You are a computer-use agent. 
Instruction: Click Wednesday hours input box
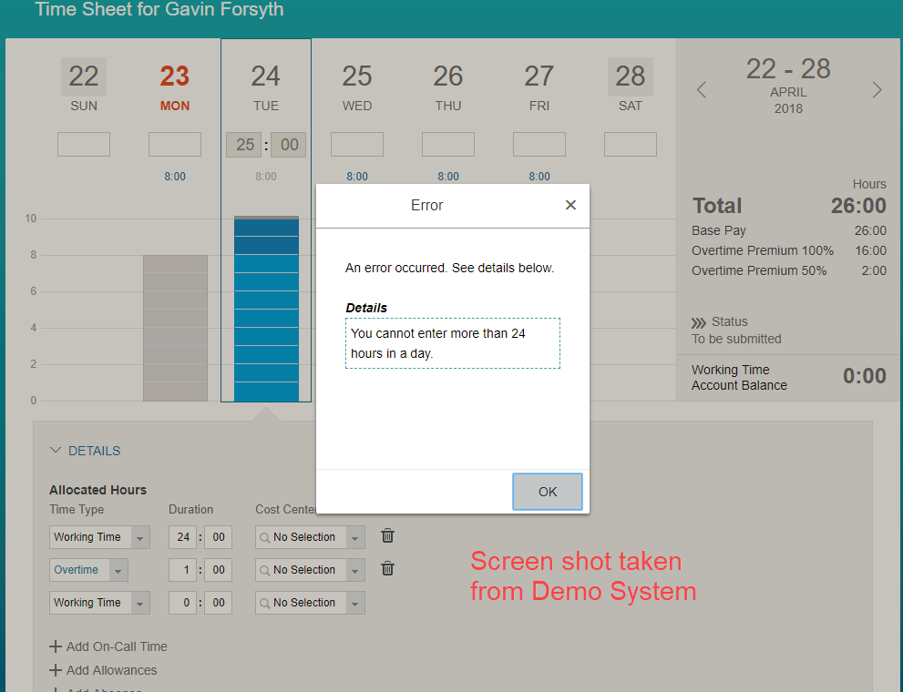[357, 145]
